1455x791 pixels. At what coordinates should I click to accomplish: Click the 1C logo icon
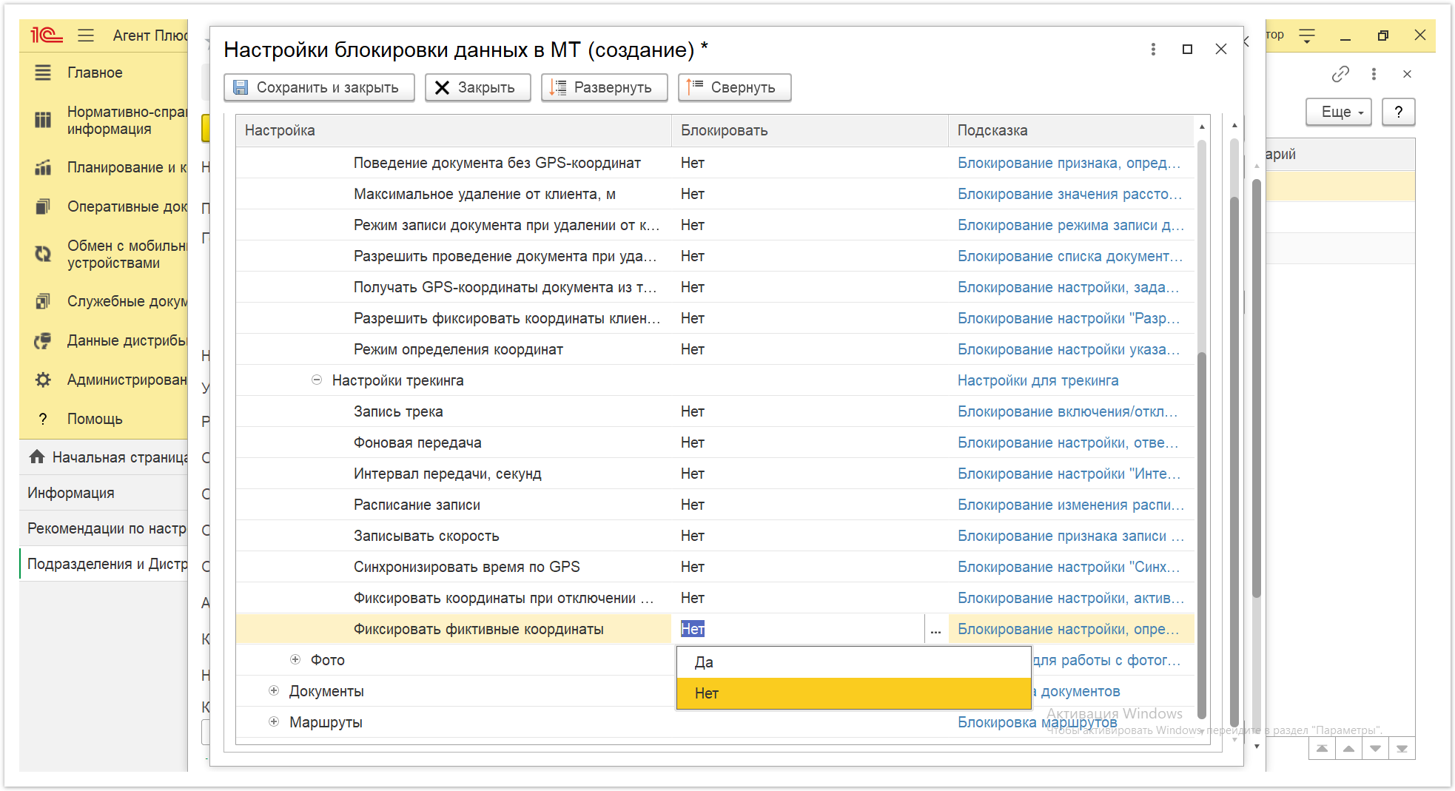click(x=45, y=35)
